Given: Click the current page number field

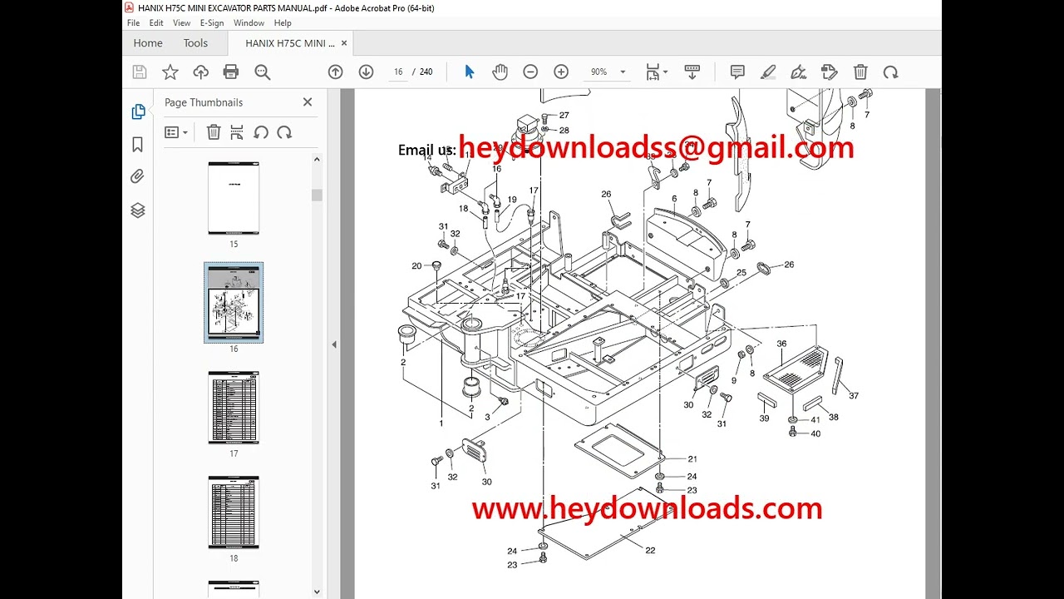Looking at the screenshot, I should point(398,72).
